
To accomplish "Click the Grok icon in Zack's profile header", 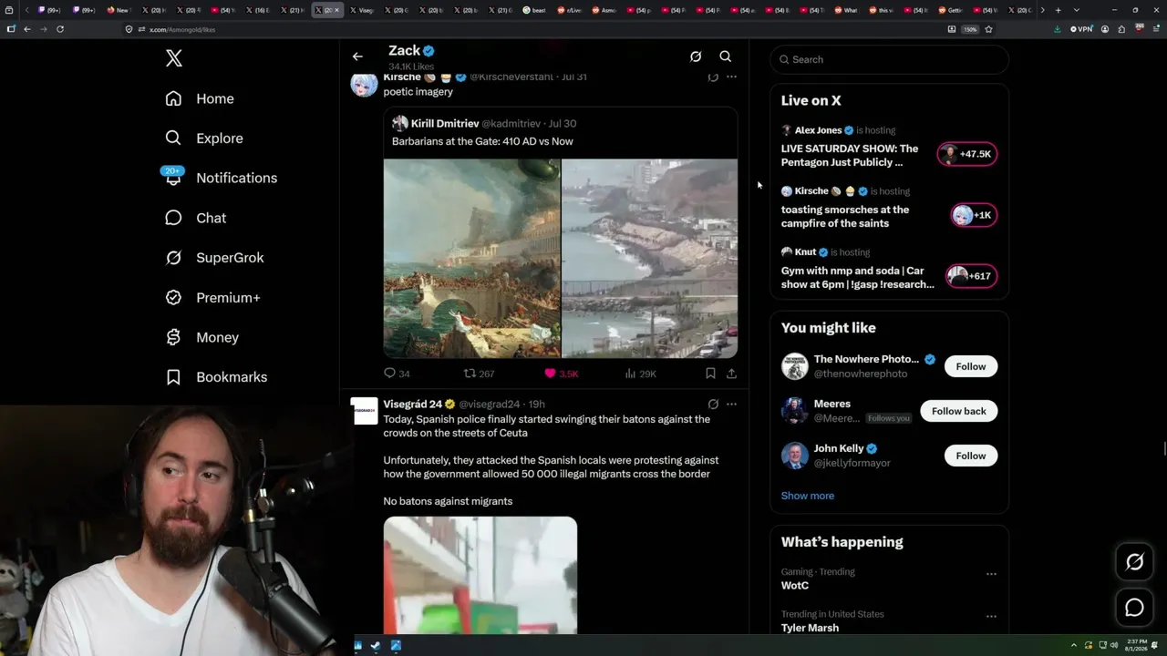I will click(x=696, y=56).
